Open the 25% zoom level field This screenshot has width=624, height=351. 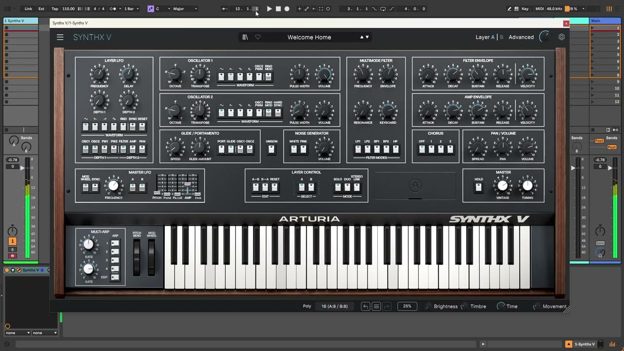point(407,306)
